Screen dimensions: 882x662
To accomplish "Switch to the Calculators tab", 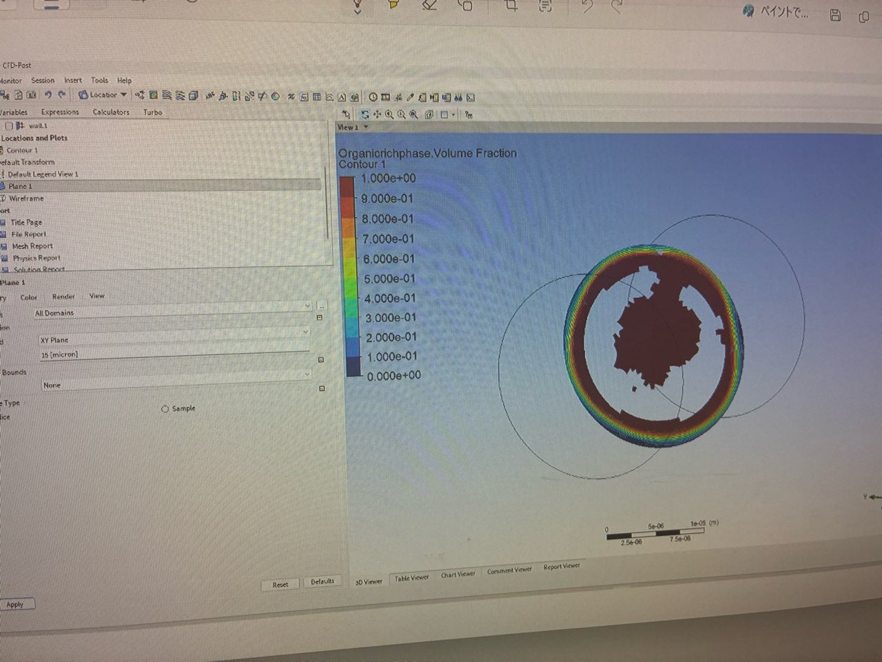I will click(111, 112).
